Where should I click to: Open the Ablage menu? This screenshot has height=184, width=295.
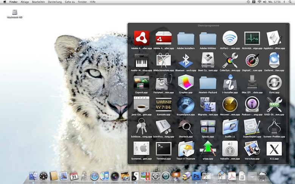click(x=25, y=2)
